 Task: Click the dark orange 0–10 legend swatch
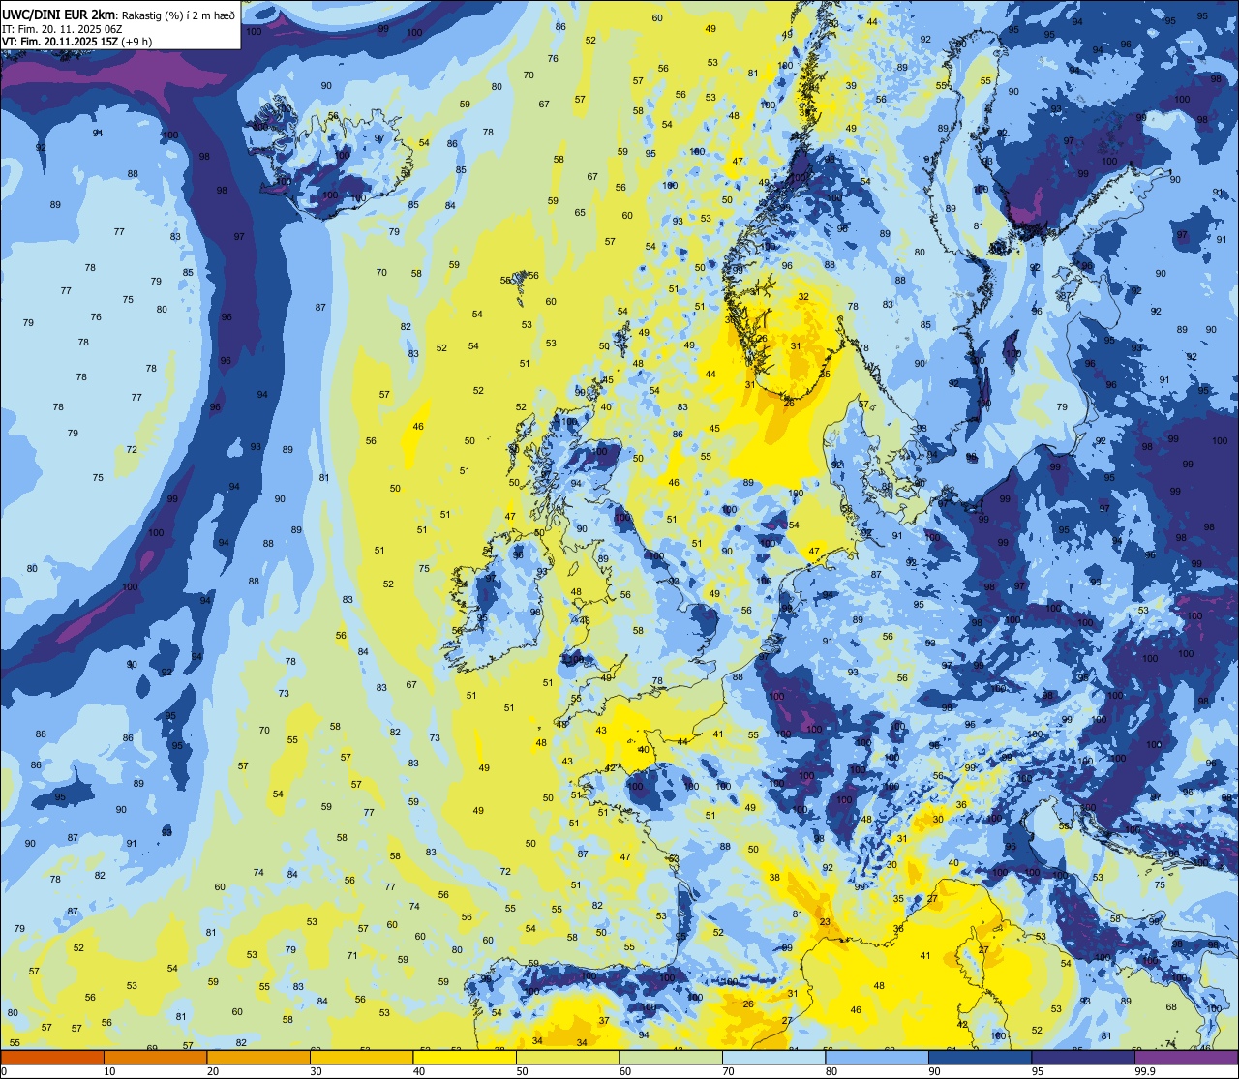coord(52,1057)
